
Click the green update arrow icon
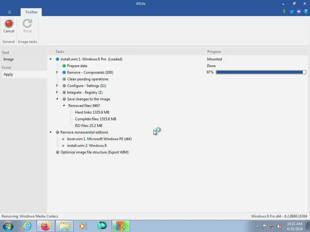284,11
